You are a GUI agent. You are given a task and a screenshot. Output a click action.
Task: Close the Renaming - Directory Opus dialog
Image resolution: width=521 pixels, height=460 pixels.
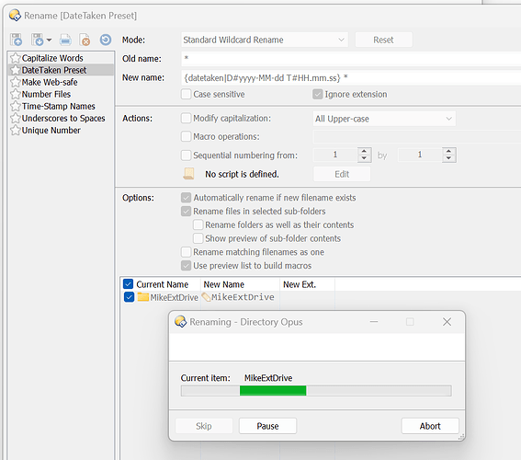click(x=447, y=322)
